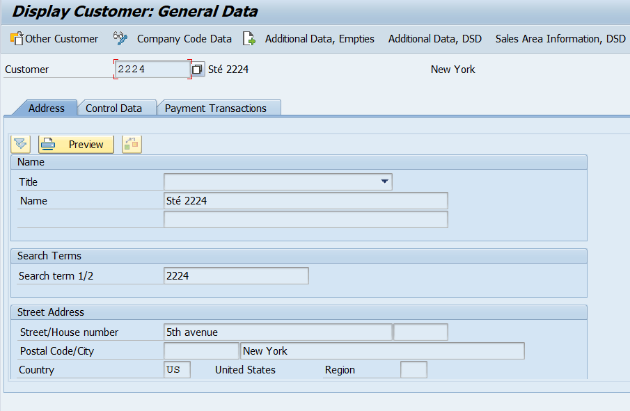Click the City field with New York

tap(382, 350)
